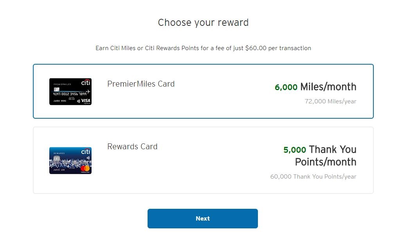Click the "PremierMiles Card" label
The height and width of the screenshot is (237, 409).
(x=141, y=84)
